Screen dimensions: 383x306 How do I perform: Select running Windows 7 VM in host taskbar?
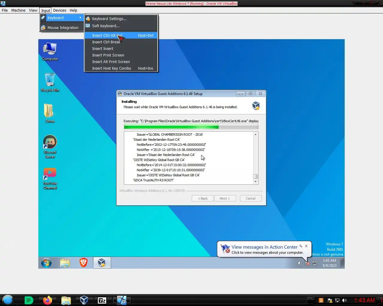click(121, 300)
